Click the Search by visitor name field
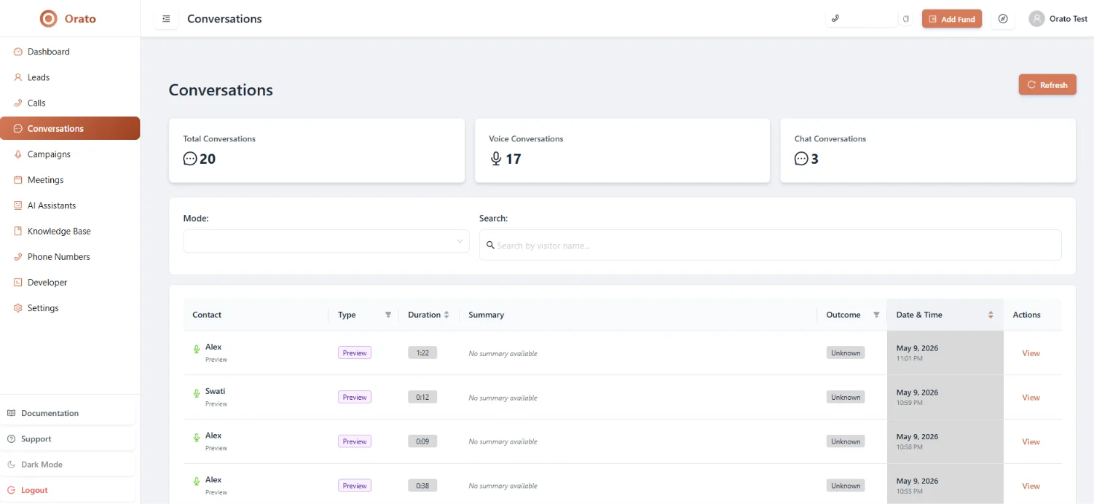Viewport: 1094px width, 504px height. (x=770, y=245)
